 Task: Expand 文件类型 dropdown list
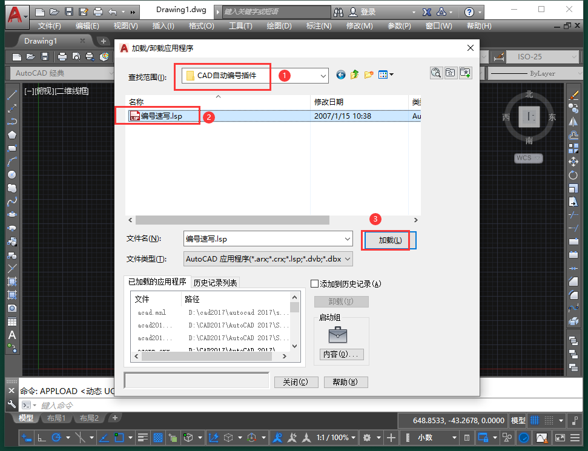(347, 259)
